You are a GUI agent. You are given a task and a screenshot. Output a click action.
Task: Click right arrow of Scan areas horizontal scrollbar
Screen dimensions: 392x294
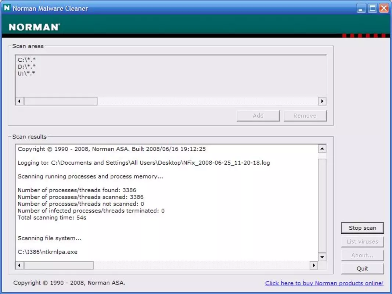322,101
